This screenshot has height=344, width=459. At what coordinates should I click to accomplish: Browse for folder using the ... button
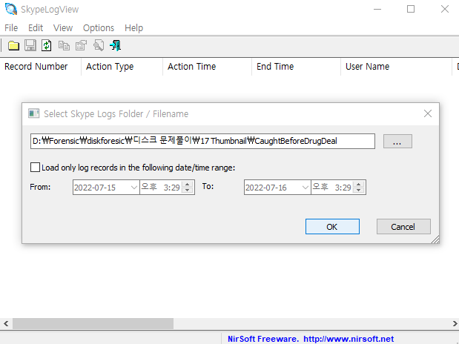pos(397,142)
